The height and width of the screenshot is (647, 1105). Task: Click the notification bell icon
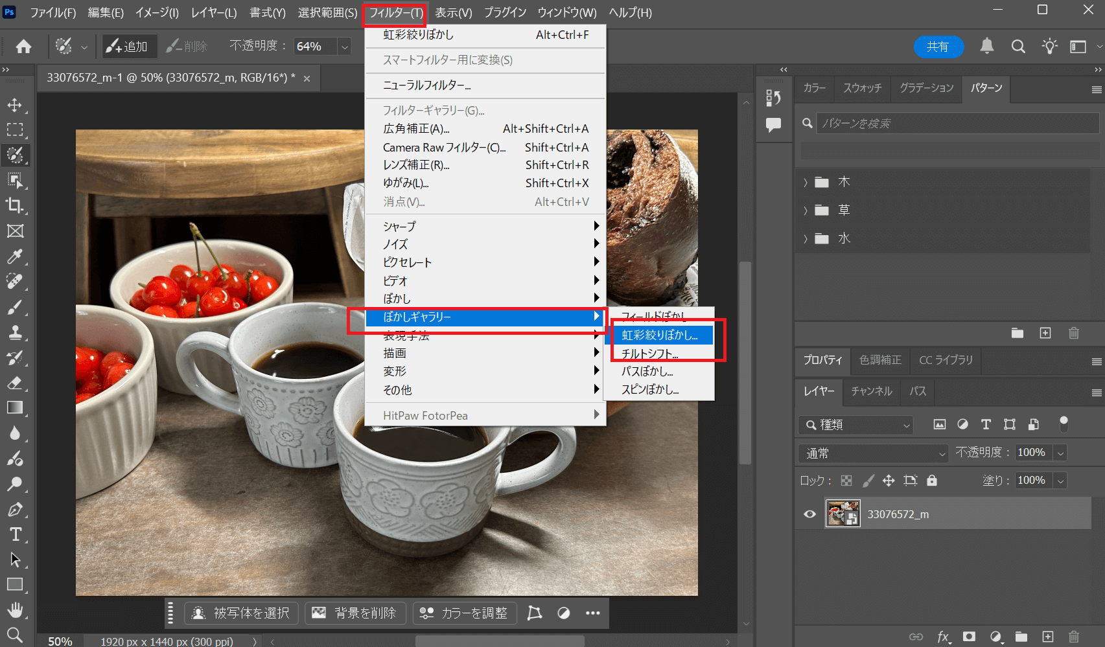[x=986, y=46]
